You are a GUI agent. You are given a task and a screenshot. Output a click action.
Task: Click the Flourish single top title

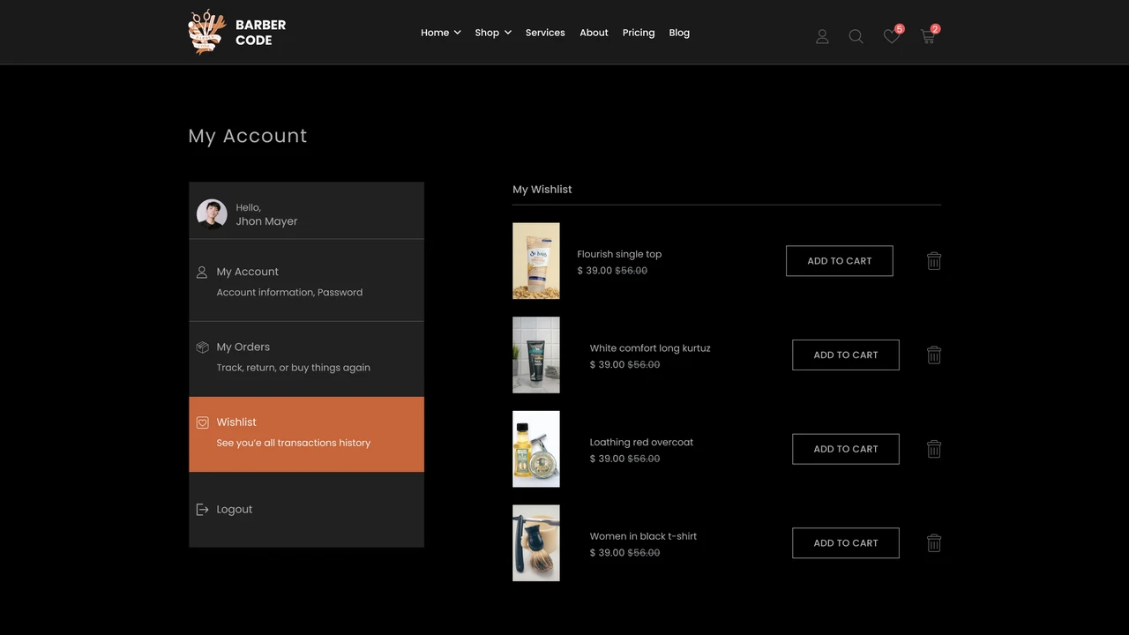pyautogui.click(x=619, y=254)
